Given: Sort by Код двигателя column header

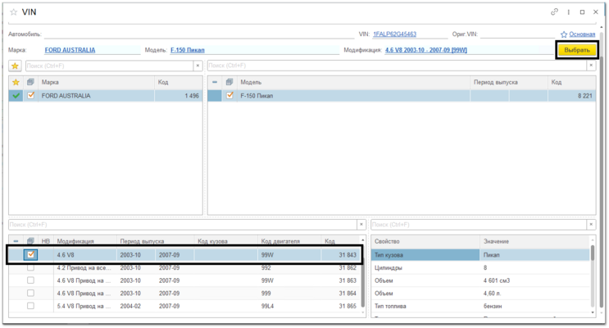Looking at the screenshot, I should pos(289,241).
